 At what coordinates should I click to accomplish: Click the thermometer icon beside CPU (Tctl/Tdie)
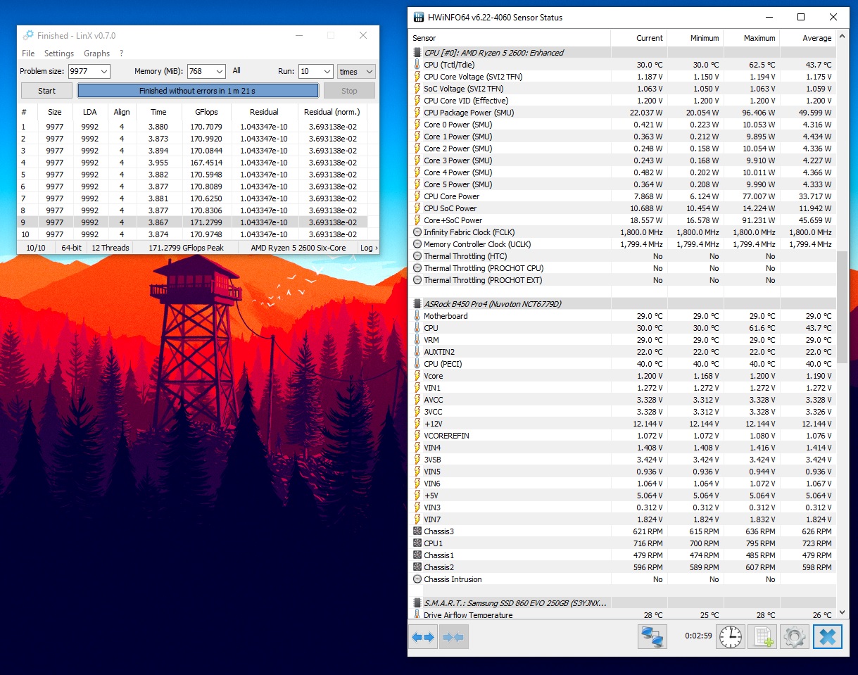417,65
